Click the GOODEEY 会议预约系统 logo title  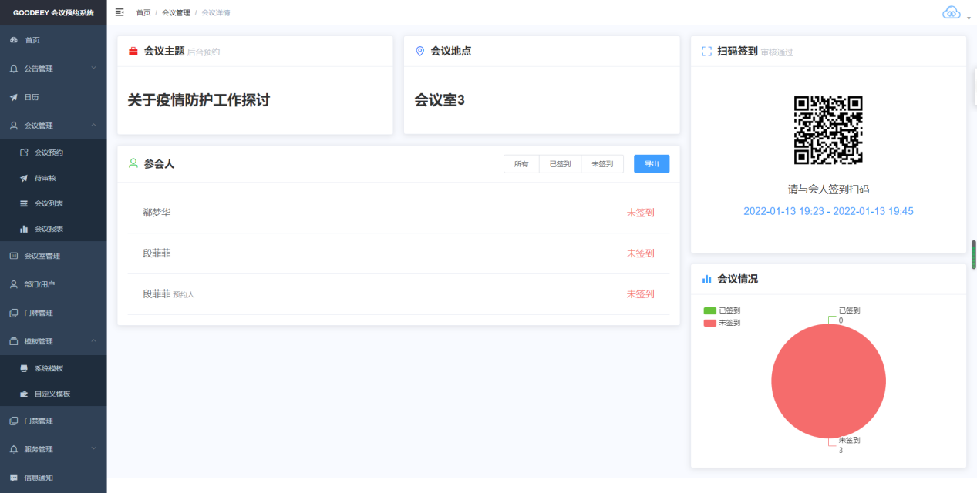[53, 12]
